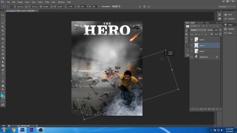
Task: Expand the status bar info arrow
Action: click(x=37, y=126)
